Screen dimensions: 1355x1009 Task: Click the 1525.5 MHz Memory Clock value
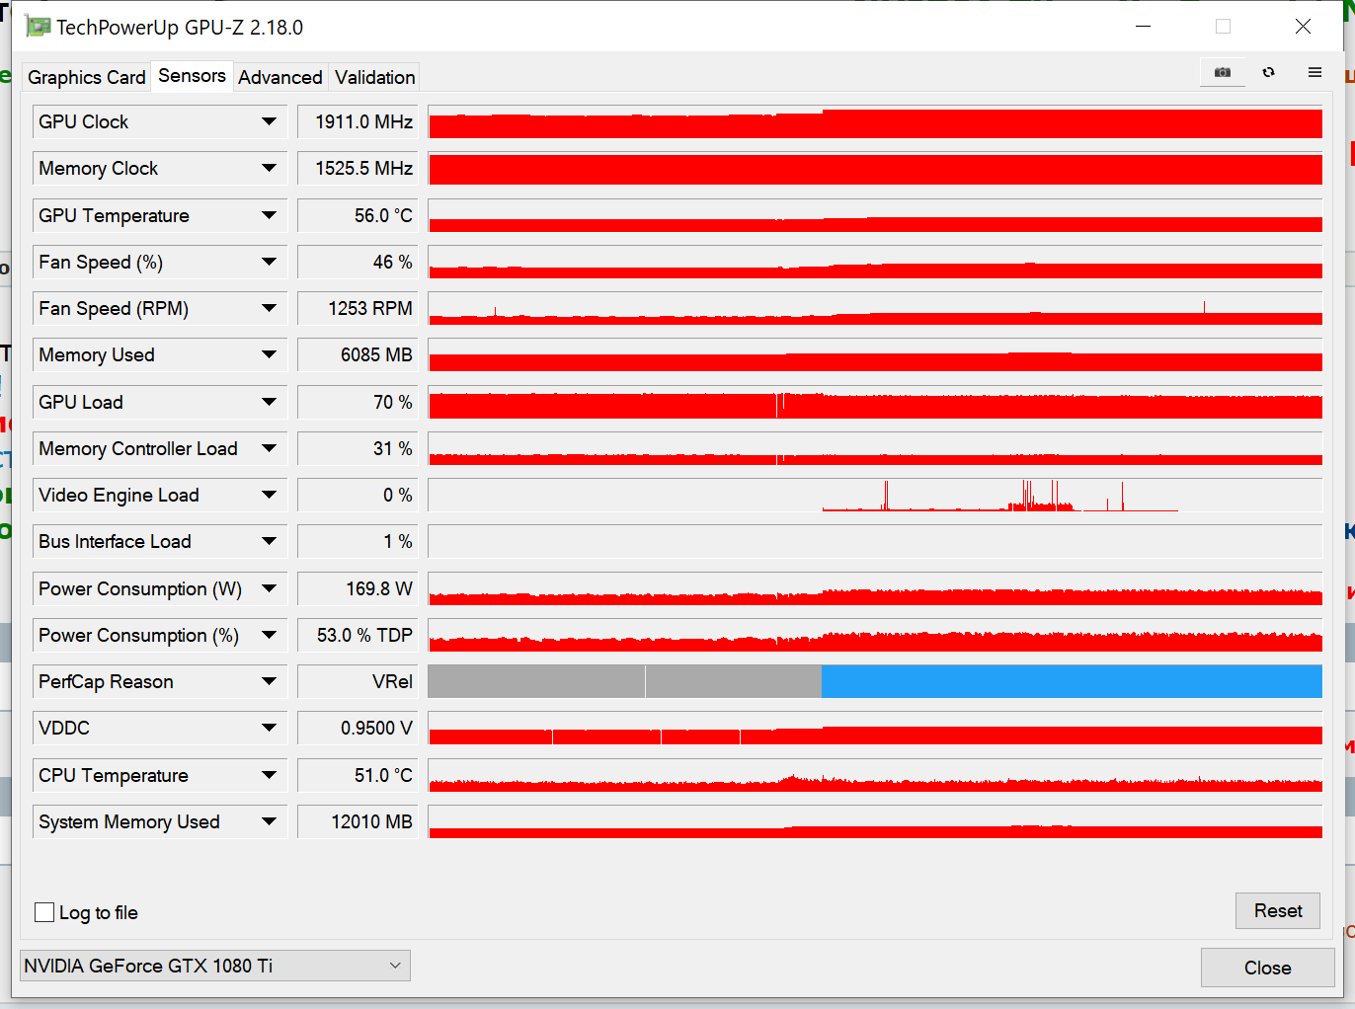coord(358,168)
